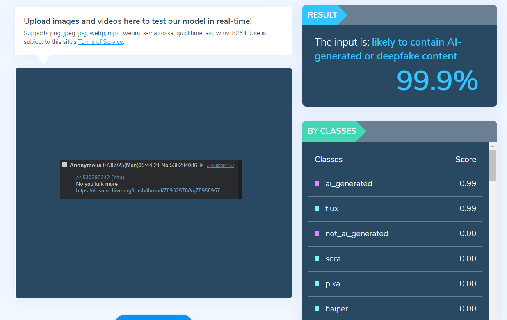Click the supported formats description text
Screen dimensions: 507x320
(145, 37)
